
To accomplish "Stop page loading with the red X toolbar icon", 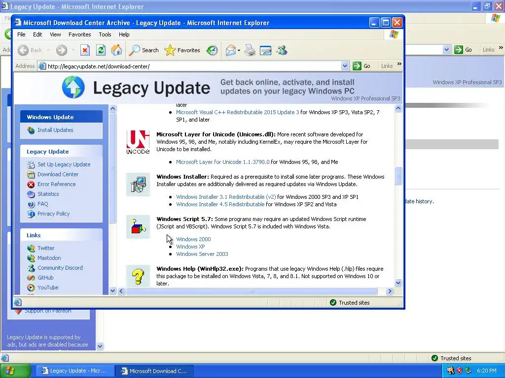I will tap(85, 50).
